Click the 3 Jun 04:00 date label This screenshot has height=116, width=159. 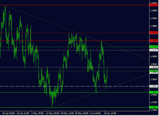click(x=95, y=113)
